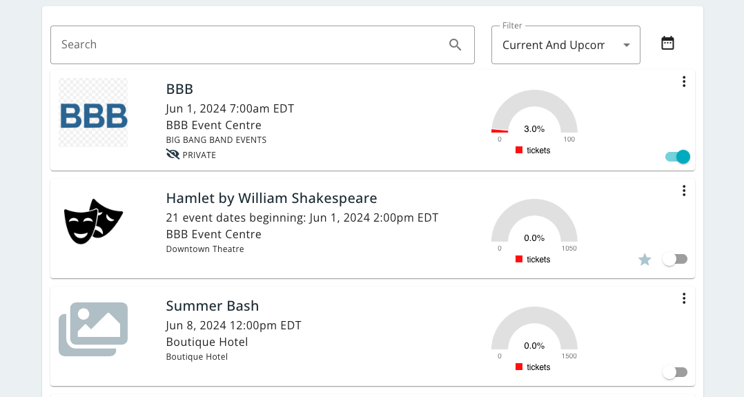
Task: Turn off the BBB event toggle
Action: point(678,157)
